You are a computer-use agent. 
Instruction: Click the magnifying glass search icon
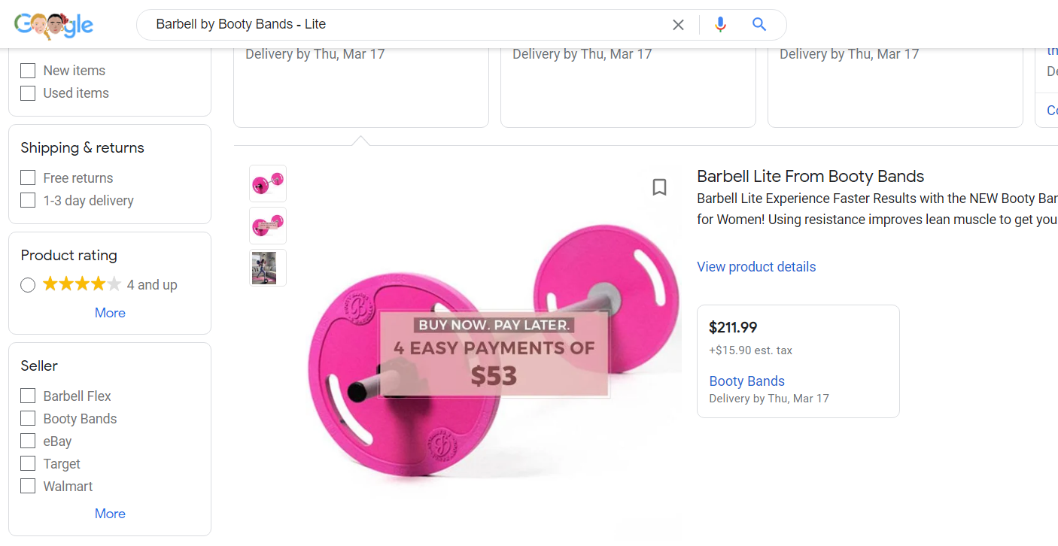click(x=759, y=25)
